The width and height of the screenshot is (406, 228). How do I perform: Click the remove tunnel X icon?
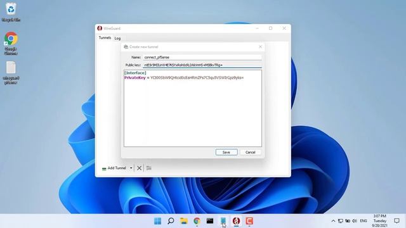pyautogui.click(x=139, y=168)
